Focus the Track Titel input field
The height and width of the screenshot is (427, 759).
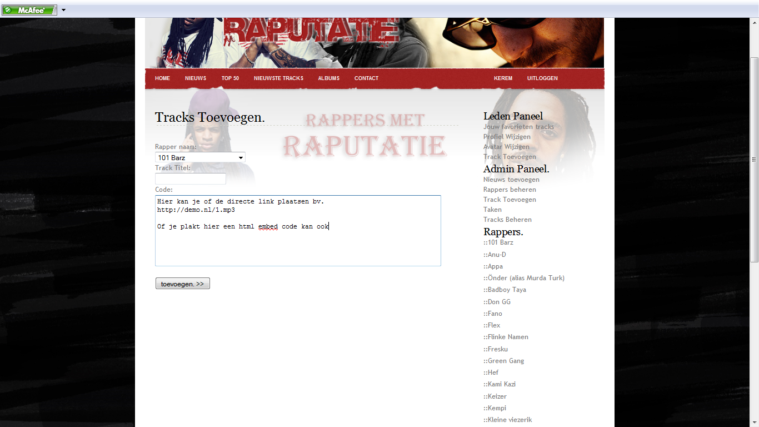191,178
